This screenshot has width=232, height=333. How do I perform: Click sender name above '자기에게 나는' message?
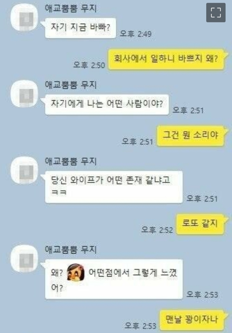[x=71, y=85]
